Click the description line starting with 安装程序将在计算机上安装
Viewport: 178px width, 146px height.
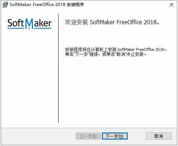tap(116, 49)
